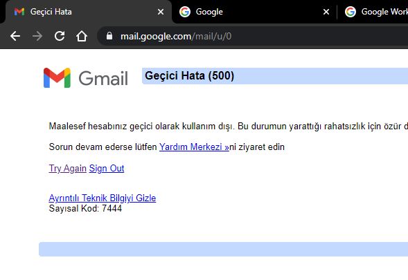Click the Sign Out link
This screenshot has height=280, width=408.
coord(107,169)
